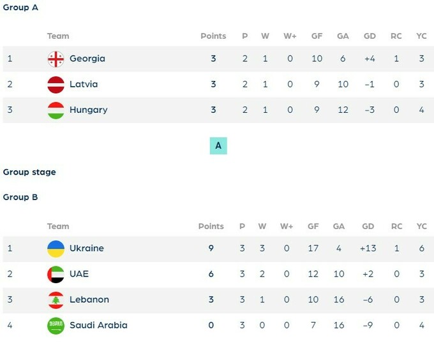The image size is (434, 343).
Task: Click the Group B heading
Action: pyautogui.click(x=20, y=197)
